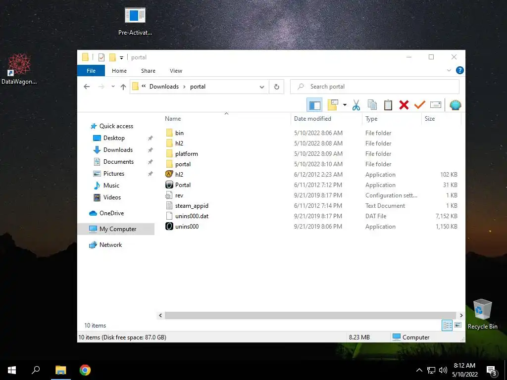Click the Paste clipboard icon
The width and height of the screenshot is (507, 380).
(x=388, y=105)
